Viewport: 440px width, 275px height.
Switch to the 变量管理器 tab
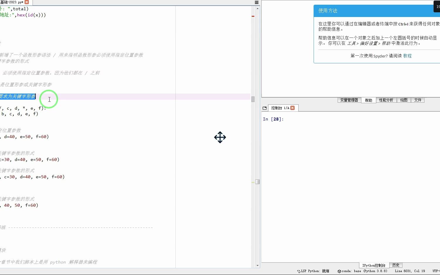(349, 100)
